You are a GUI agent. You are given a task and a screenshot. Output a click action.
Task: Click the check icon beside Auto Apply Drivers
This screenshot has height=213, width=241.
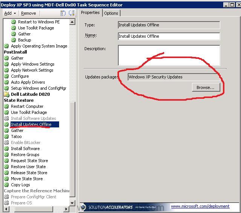click(x=6, y=82)
